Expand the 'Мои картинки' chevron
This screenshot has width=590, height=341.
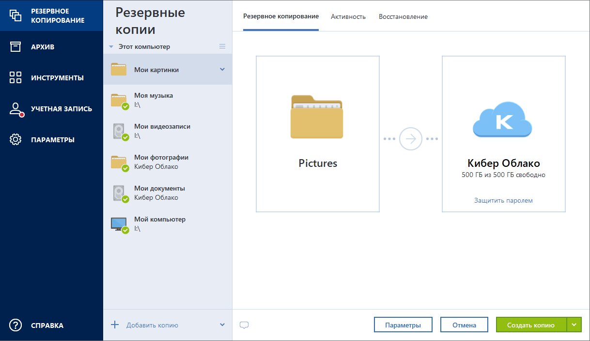pyautogui.click(x=222, y=69)
